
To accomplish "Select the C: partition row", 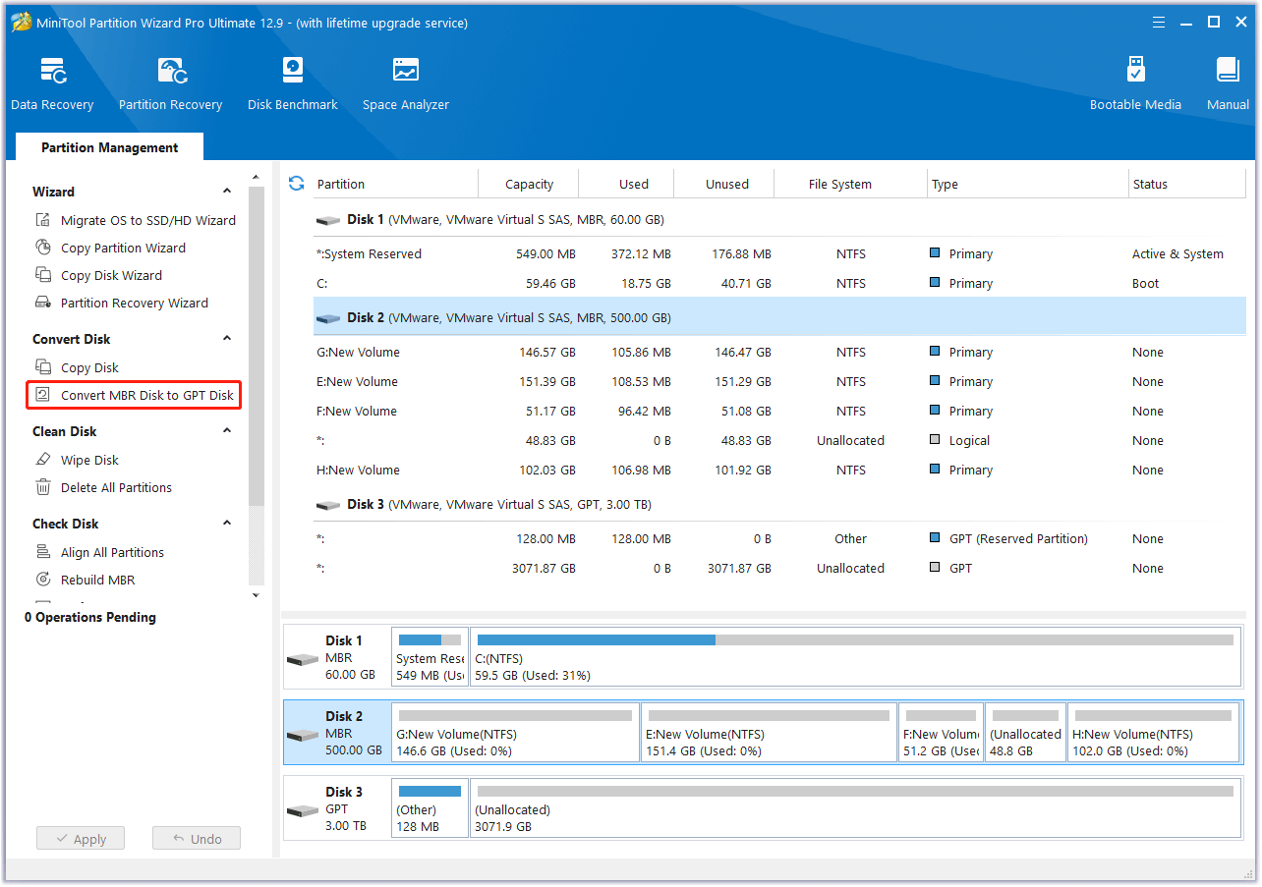I will tap(779, 284).
